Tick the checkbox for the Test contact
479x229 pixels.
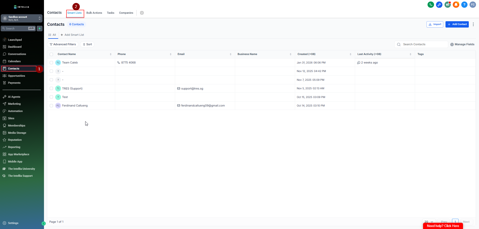coord(51,97)
